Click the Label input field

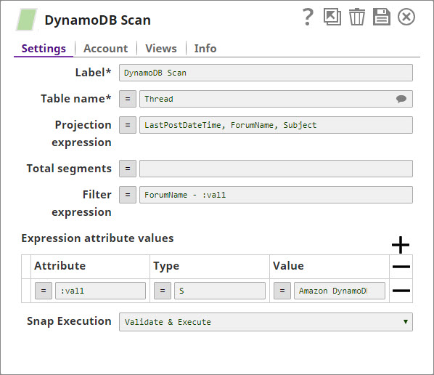coord(266,73)
